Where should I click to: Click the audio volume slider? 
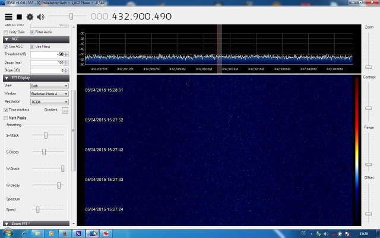[71, 16]
